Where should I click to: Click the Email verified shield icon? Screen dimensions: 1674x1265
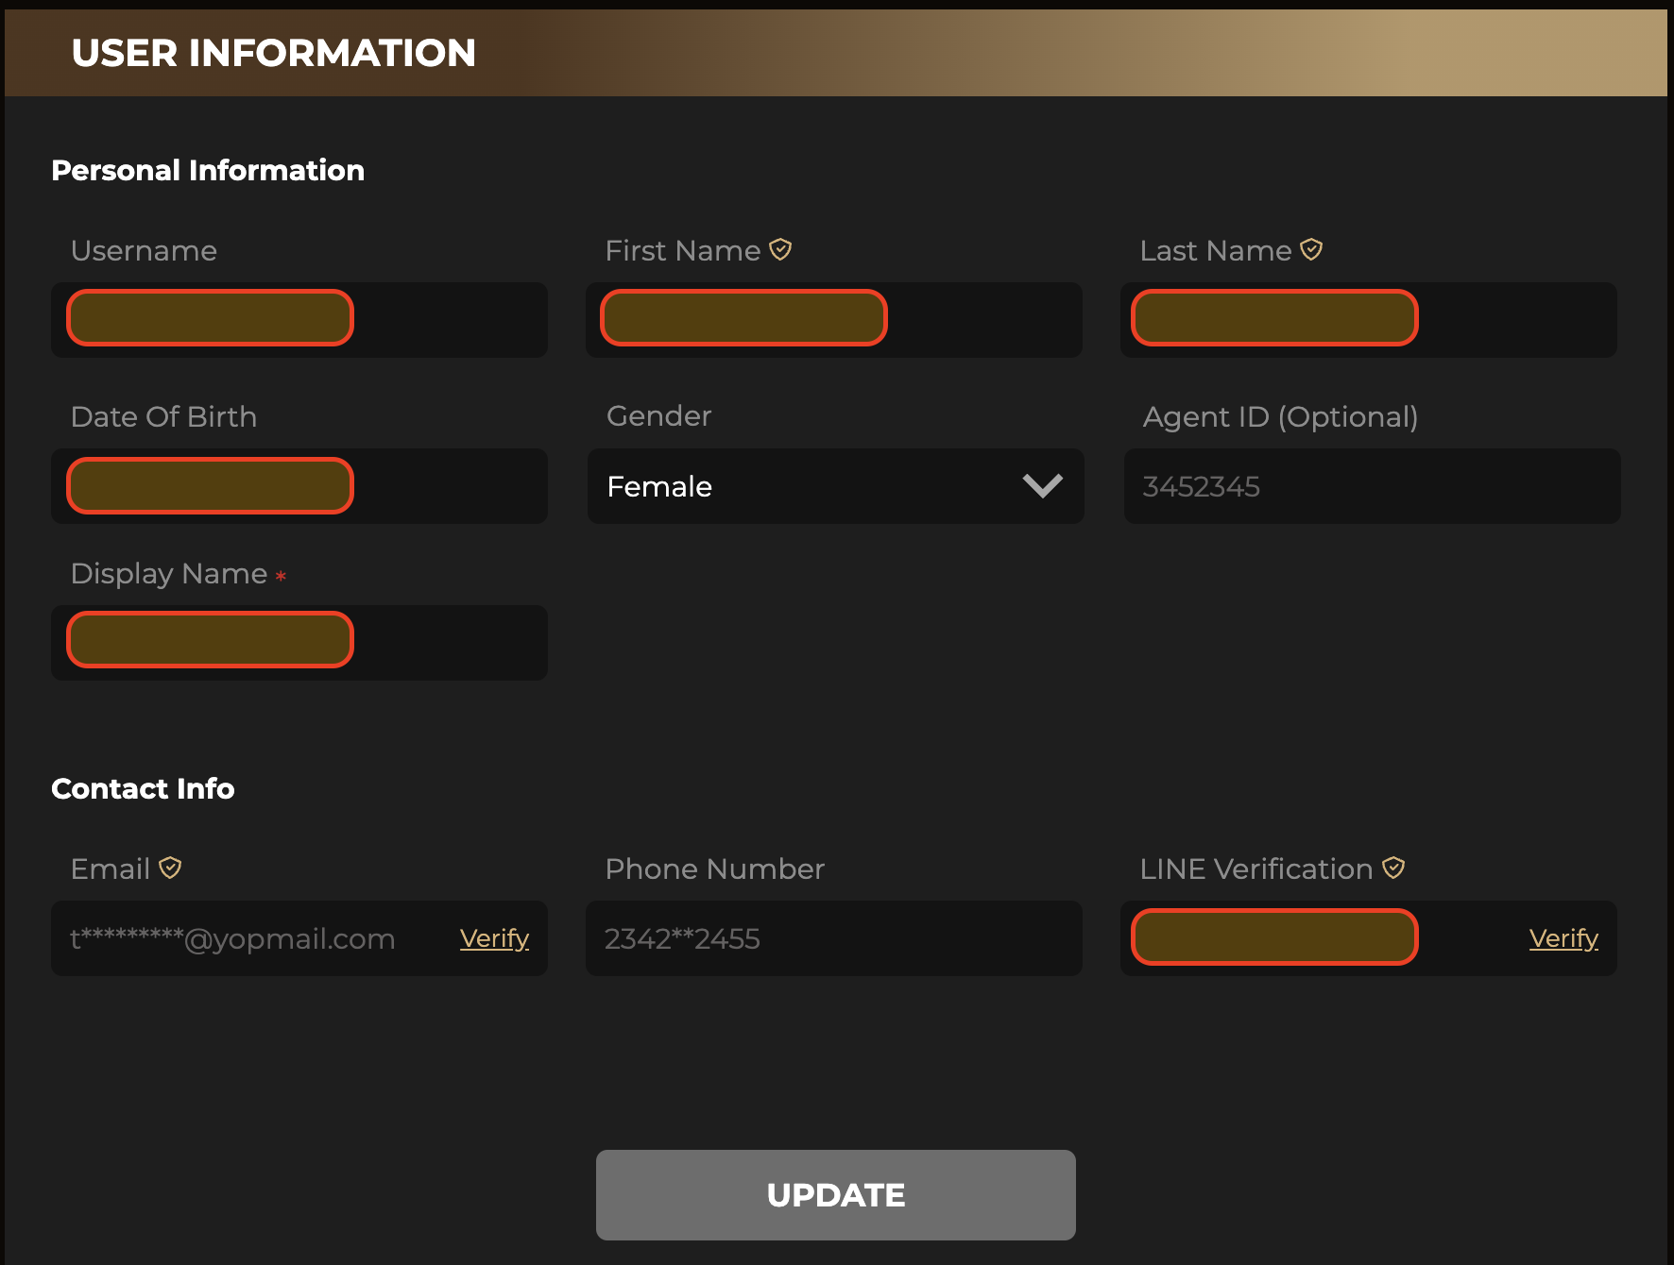tap(170, 868)
